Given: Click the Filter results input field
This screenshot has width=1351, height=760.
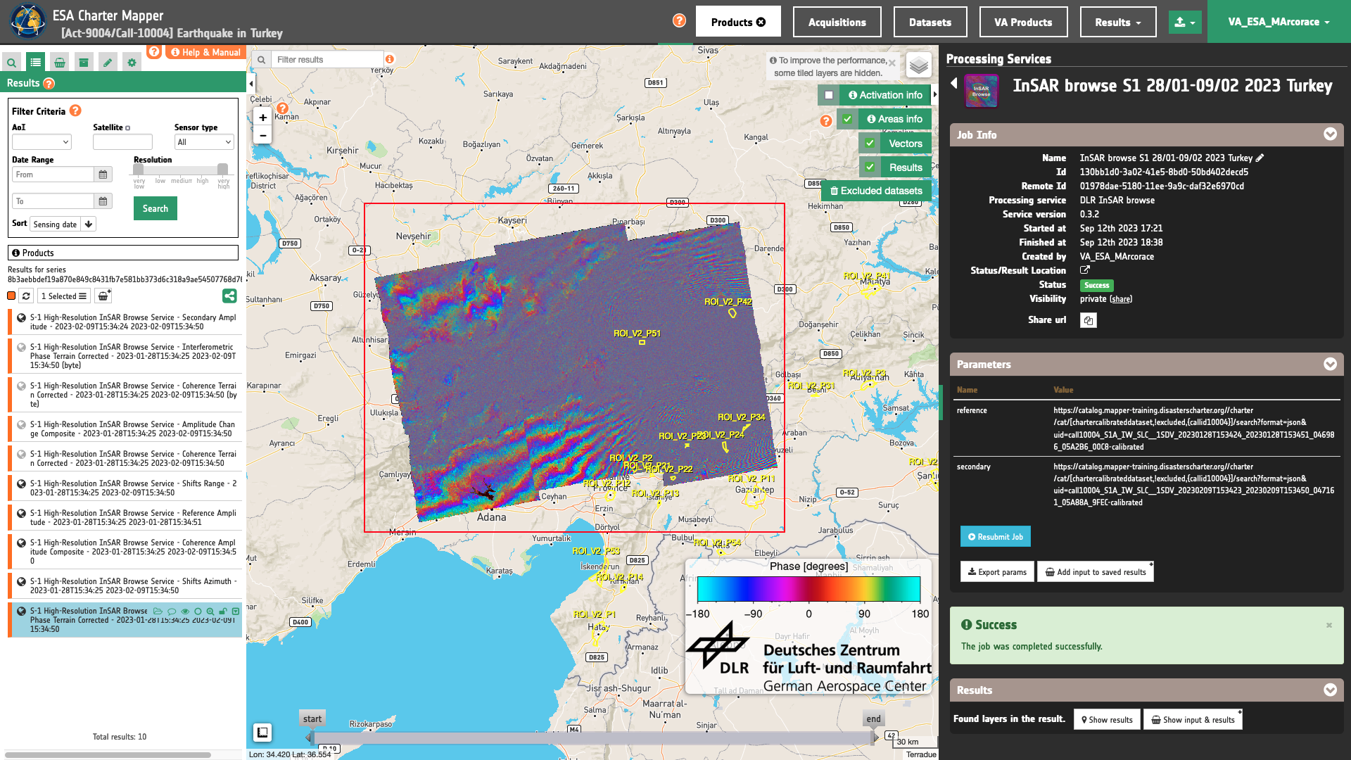Looking at the screenshot, I should 327,60.
